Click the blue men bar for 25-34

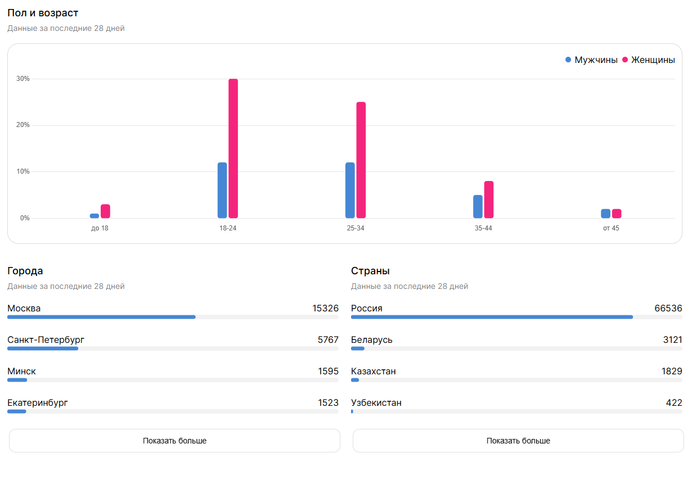click(350, 190)
